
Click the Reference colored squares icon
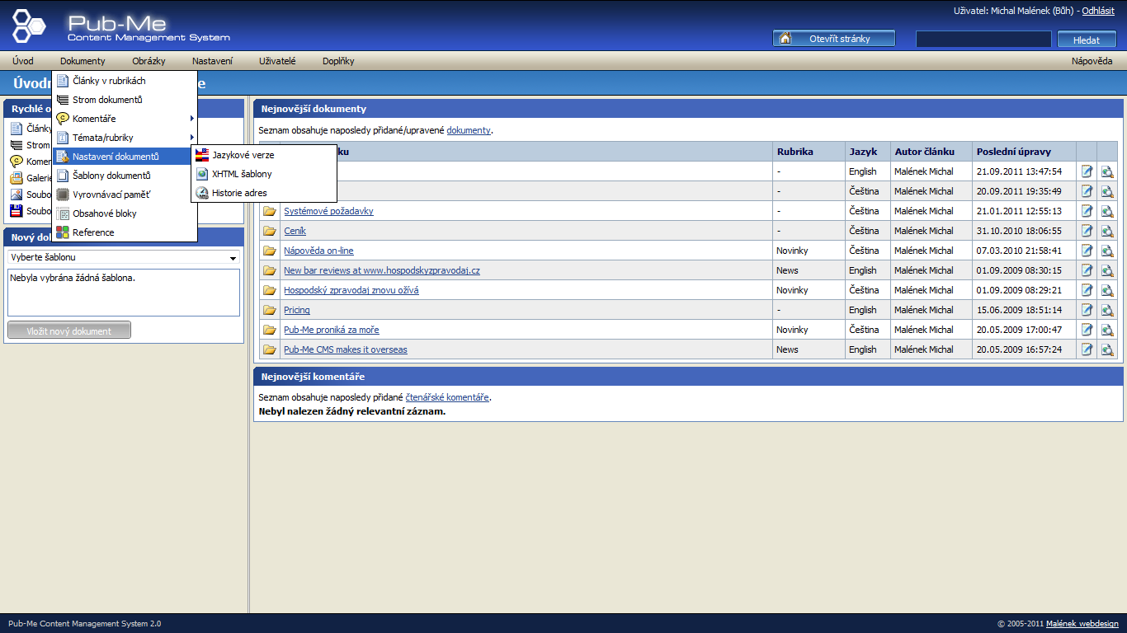point(63,232)
